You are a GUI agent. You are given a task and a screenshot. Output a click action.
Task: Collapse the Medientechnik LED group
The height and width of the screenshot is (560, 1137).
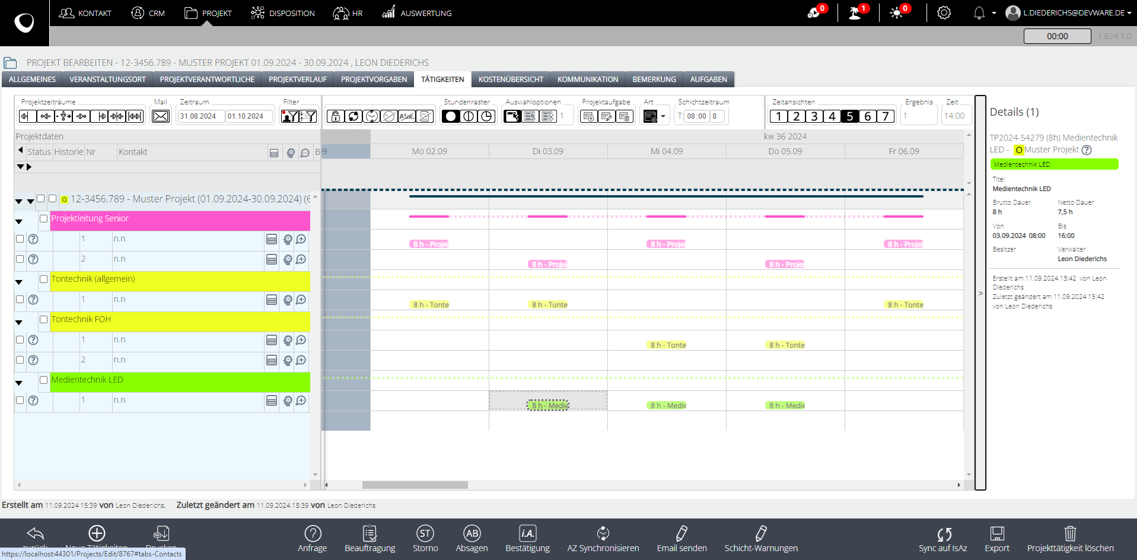(19, 383)
